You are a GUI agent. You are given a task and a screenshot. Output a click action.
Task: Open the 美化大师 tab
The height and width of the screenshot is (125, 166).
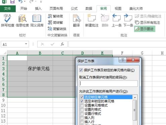coord(136,8)
